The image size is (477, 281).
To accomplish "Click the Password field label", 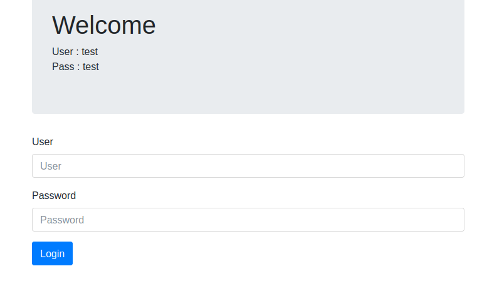I will point(54,195).
